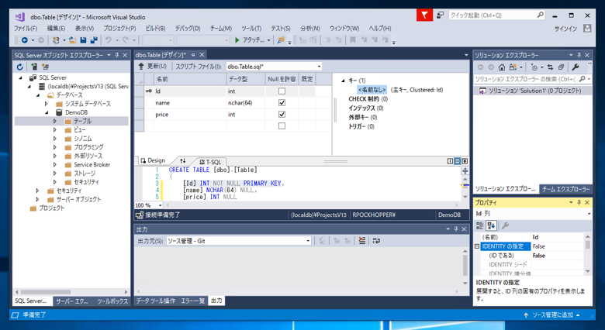
Task: Collapse the DemoDB database node
Action: (x=47, y=112)
